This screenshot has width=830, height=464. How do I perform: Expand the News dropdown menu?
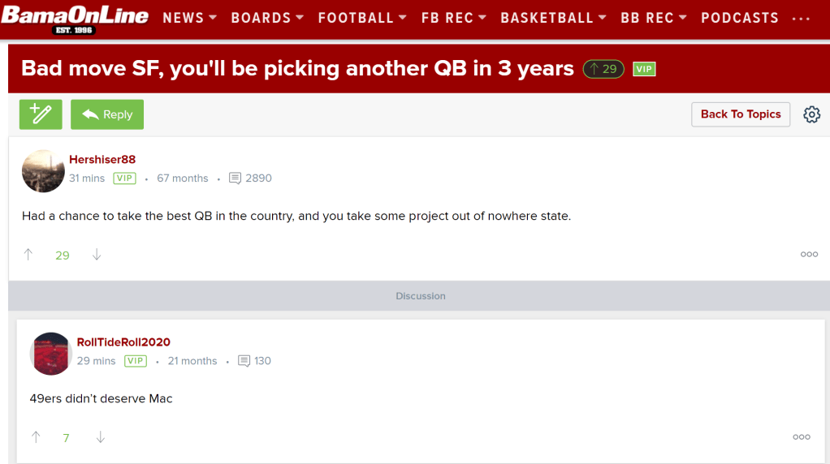point(190,18)
